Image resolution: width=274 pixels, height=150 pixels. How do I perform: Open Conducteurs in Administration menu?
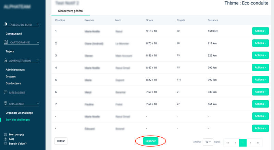pos(13,83)
